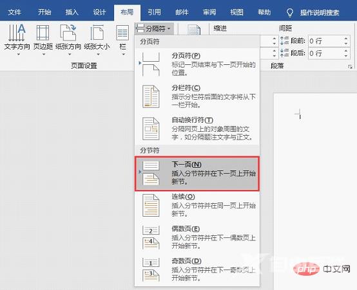This screenshot has height=290, width=357.
Task: Open the 引用 ribbon tab
Action: pyautogui.click(x=155, y=12)
